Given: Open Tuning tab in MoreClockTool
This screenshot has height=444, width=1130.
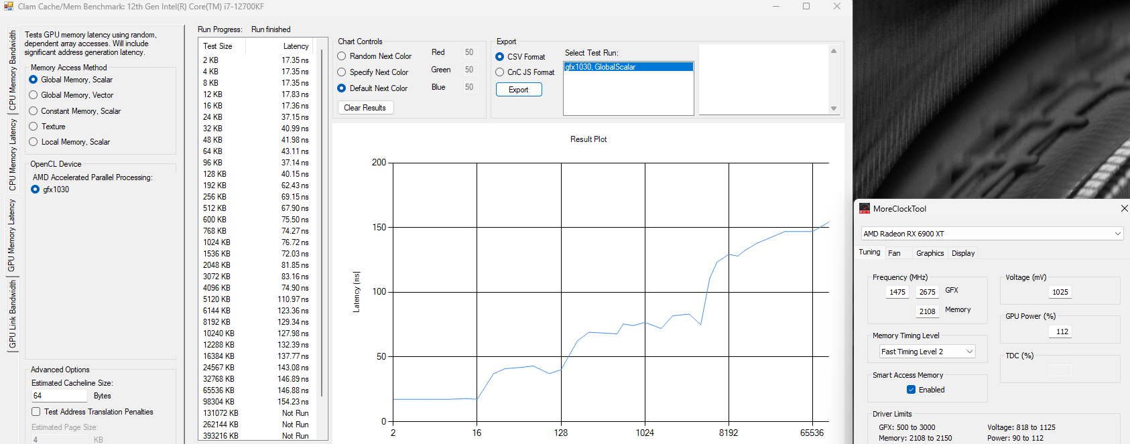Looking at the screenshot, I should coord(869,252).
